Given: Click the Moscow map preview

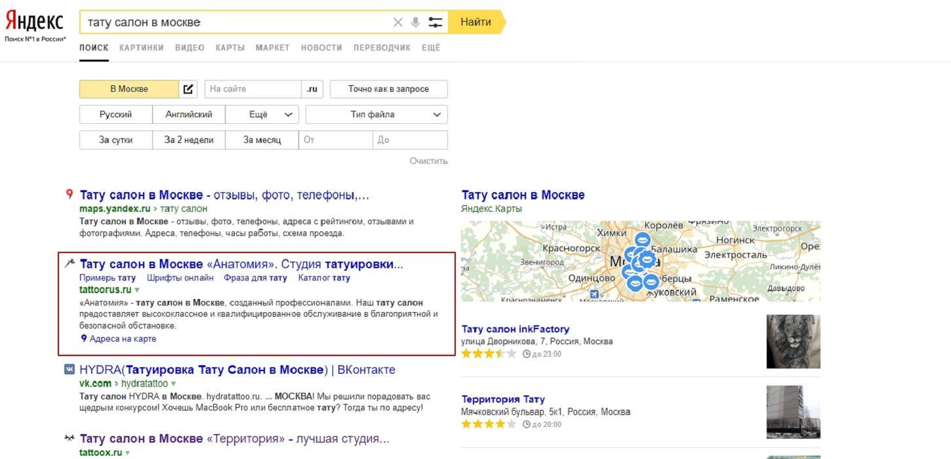Looking at the screenshot, I should [640, 261].
